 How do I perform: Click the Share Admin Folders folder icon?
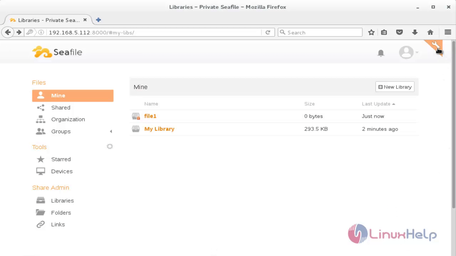coord(41,213)
